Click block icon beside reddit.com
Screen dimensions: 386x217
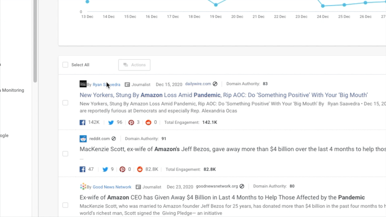pos(114,139)
